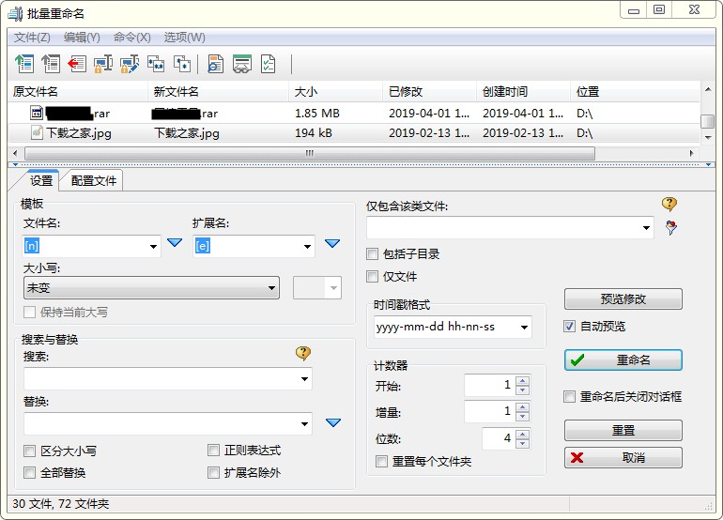Click the help question mark above file filter
723x520 pixels.
click(x=669, y=204)
